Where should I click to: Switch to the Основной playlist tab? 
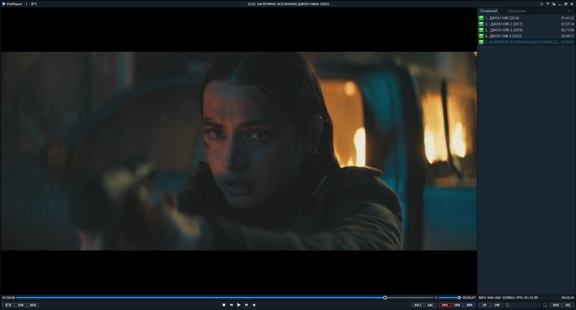(489, 11)
